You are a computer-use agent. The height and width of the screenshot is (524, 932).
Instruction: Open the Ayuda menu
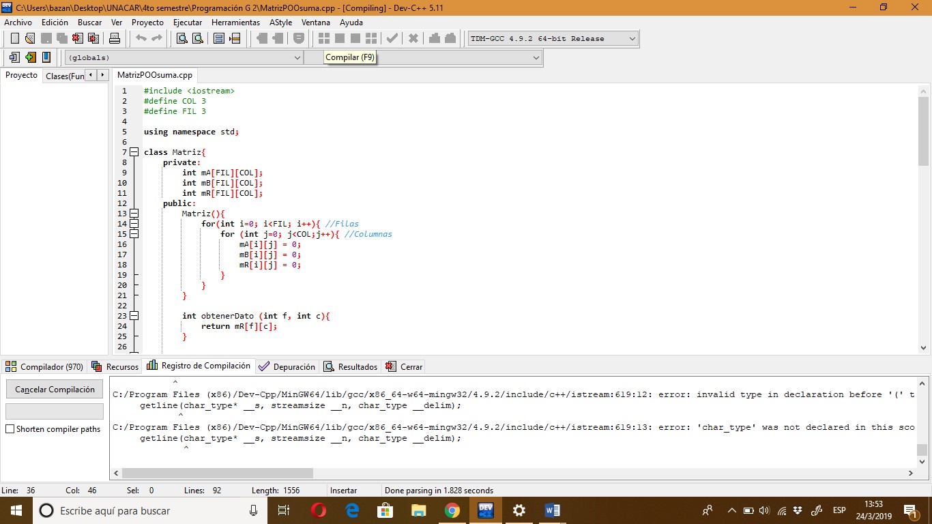click(351, 23)
